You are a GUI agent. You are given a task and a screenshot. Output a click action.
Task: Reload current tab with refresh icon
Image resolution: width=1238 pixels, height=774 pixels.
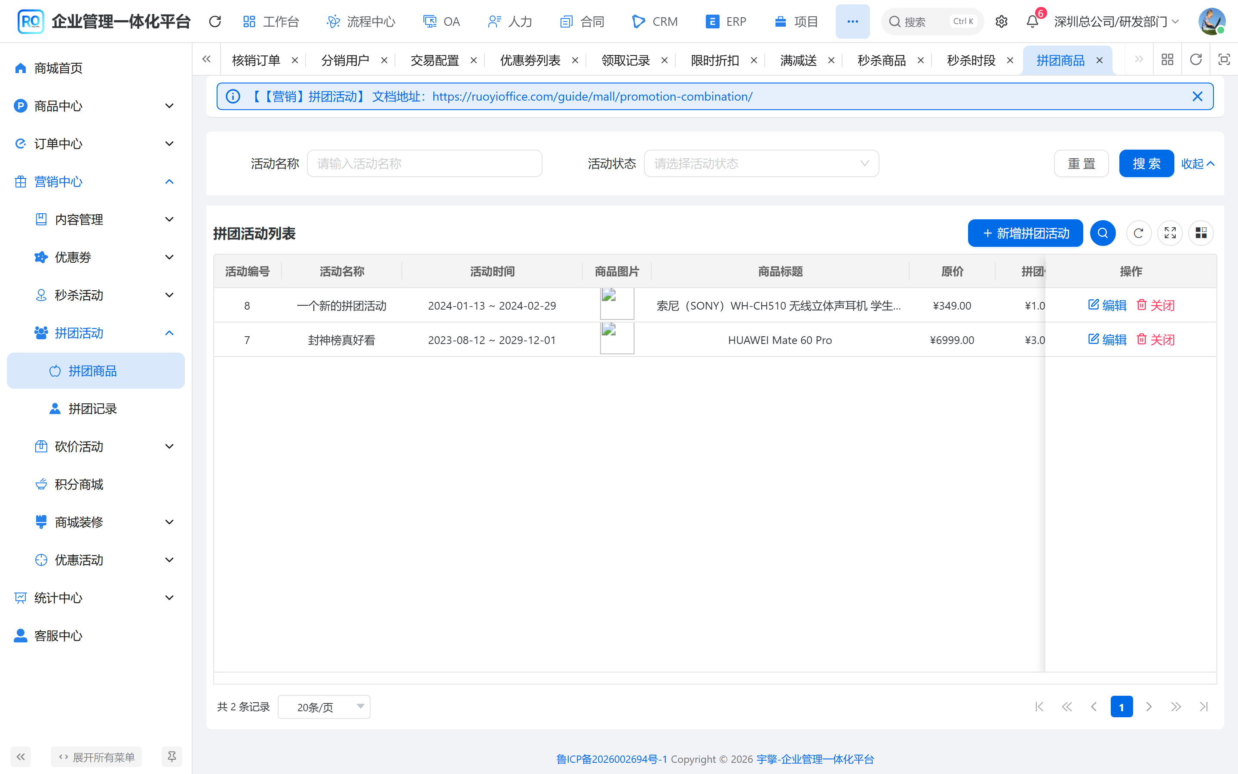click(1195, 60)
